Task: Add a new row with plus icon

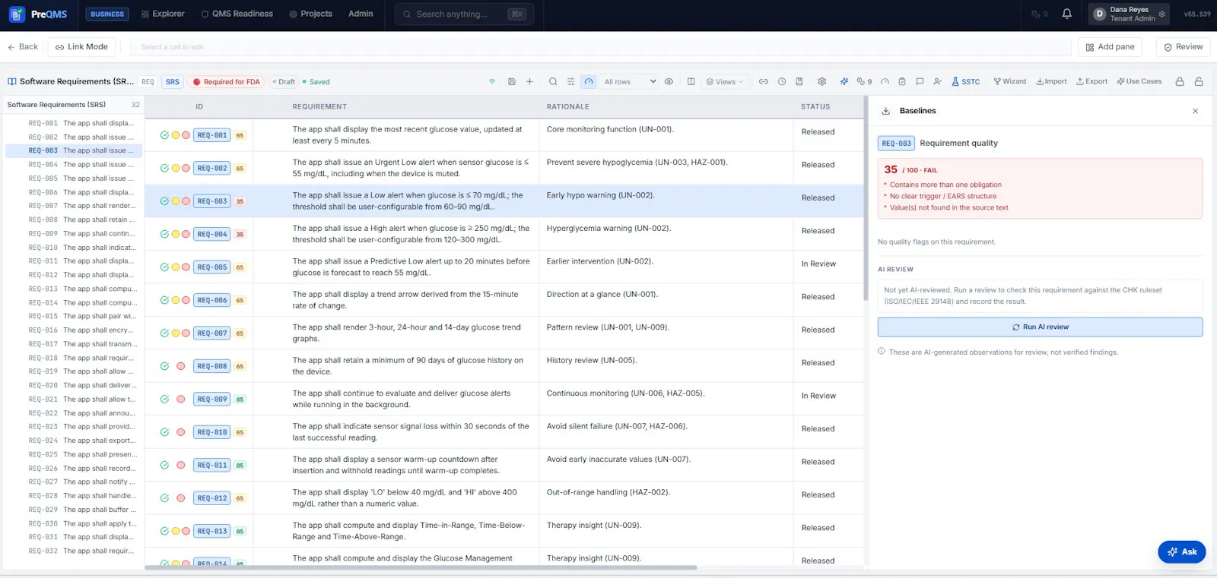Action: point(530,81)
